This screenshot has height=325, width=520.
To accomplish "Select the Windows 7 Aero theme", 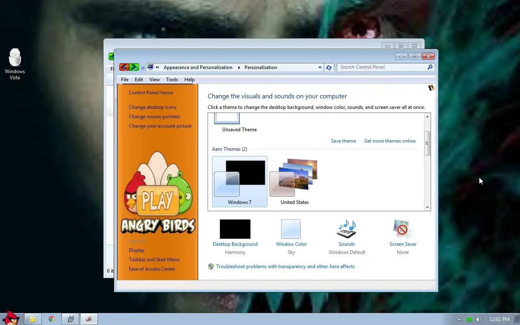I will 240,182.
